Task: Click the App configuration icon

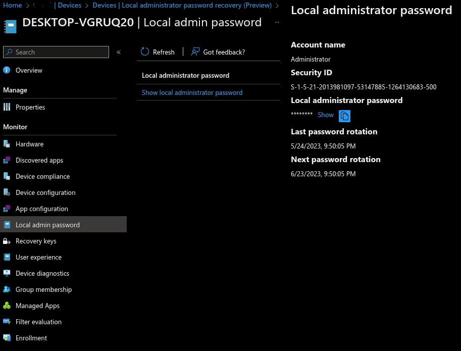Action: [7, 209]
